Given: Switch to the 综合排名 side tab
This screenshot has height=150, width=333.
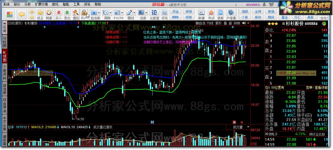Looking at the screenshot, I should tap(5, 105).
